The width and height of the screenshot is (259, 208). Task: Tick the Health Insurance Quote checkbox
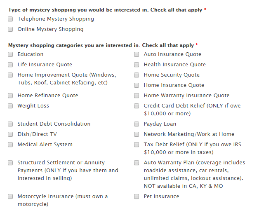coord(137,65)
